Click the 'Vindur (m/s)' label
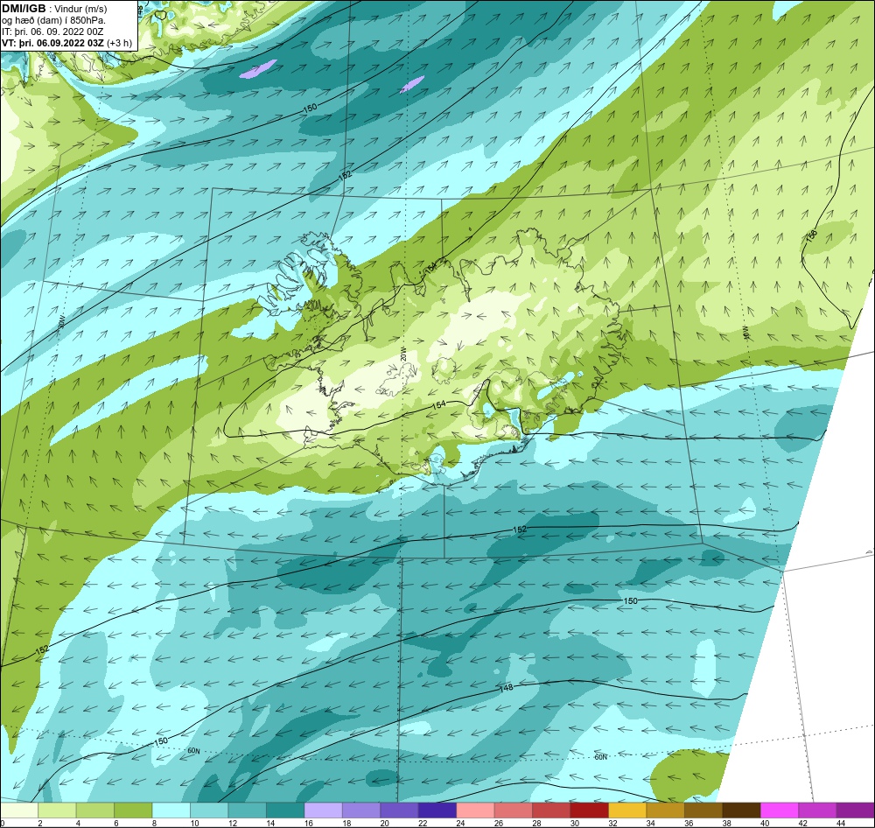875x828 pixels. pos(81,9)
